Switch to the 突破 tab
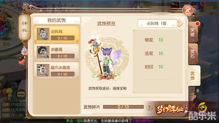Viewport: 219px width, 123px height. point(193,32)
